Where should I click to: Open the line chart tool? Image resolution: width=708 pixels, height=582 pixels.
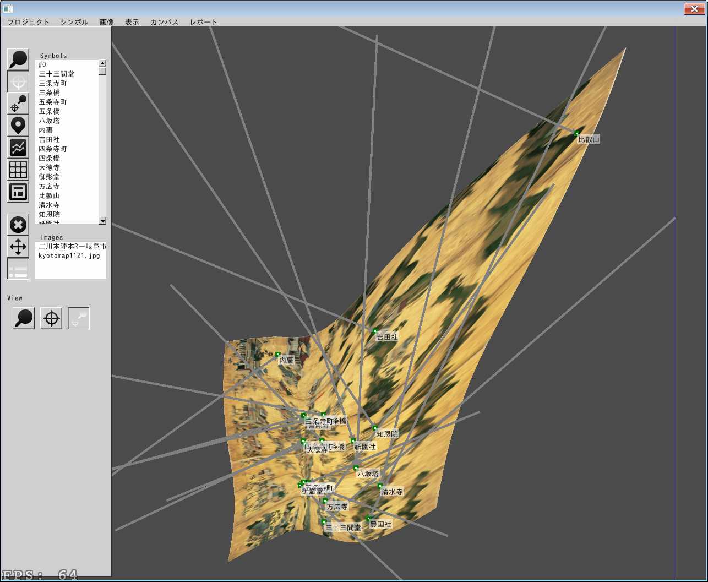18,148
